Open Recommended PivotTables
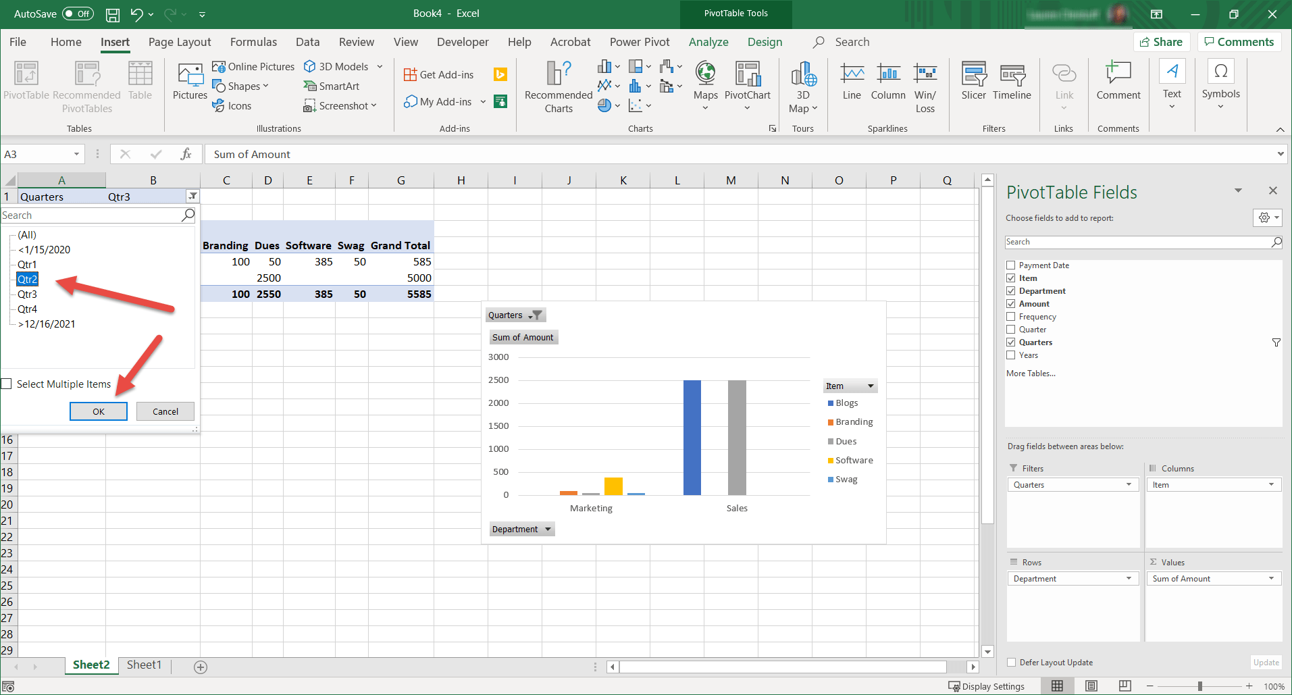The height and width of the screenshot is (695, 1292). [87, 87]
